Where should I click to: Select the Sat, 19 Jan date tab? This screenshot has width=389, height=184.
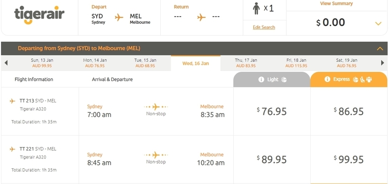pyautogui.click(x=347, y=63)
